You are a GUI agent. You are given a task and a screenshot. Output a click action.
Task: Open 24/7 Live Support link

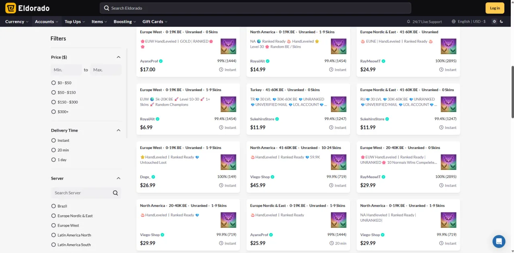click(424, 22)
